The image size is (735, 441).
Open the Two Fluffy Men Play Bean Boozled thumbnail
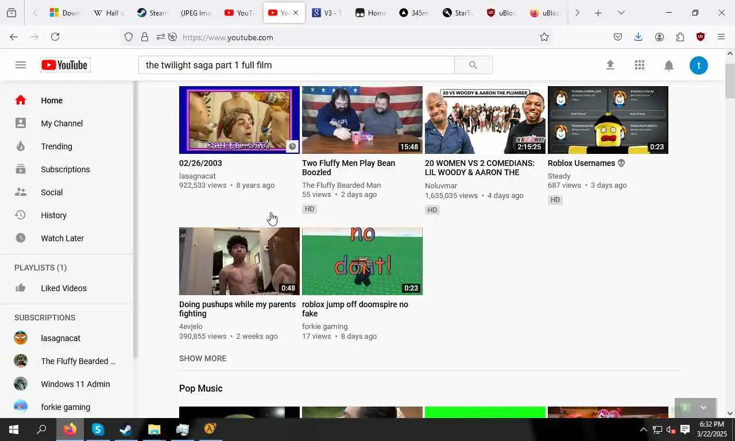pyautogui.click(x=362, y=120)
